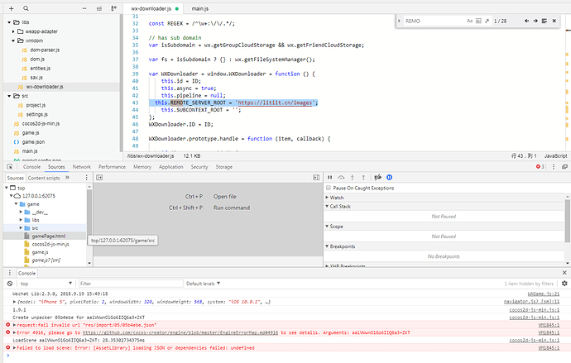
Task: Click the three-dot more options icon above file tree
Action: 84,8
